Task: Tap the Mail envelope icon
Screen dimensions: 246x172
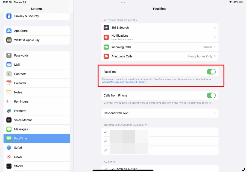Action: 9,65
